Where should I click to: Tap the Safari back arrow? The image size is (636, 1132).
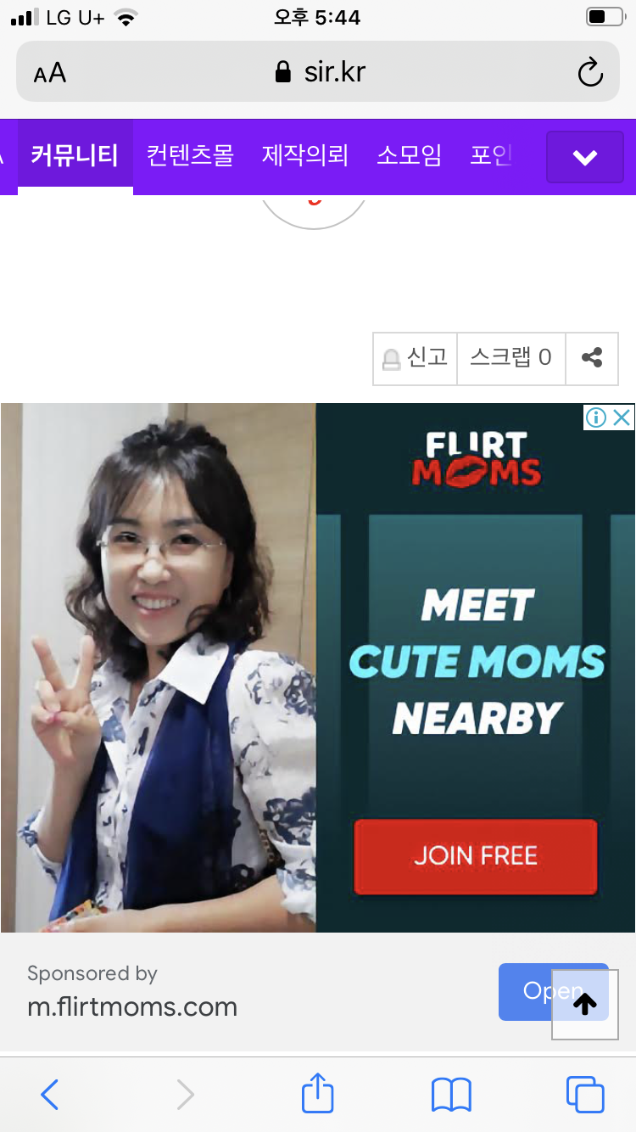50,1095
